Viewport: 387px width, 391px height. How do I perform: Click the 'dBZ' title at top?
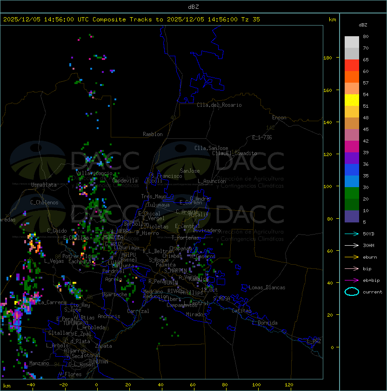[193, 7]
